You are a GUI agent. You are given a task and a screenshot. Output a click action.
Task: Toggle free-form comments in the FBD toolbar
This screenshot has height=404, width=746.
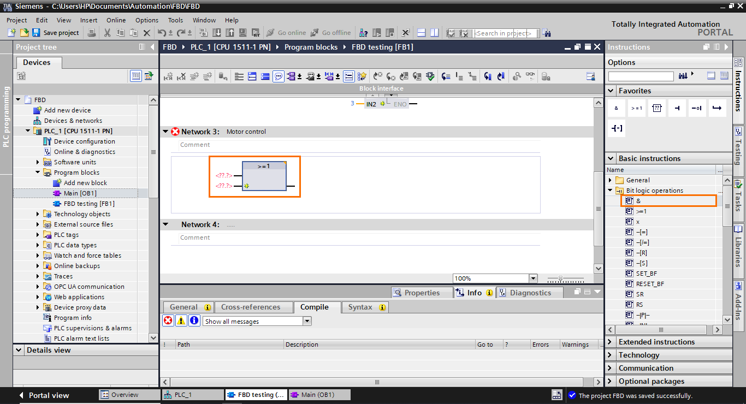279,76
